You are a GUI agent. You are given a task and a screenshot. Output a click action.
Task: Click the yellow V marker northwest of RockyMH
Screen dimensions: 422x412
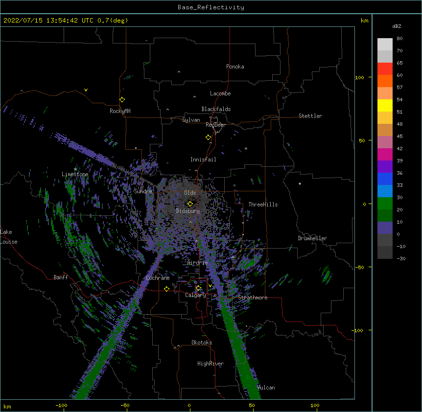click(x=86, y=90)
